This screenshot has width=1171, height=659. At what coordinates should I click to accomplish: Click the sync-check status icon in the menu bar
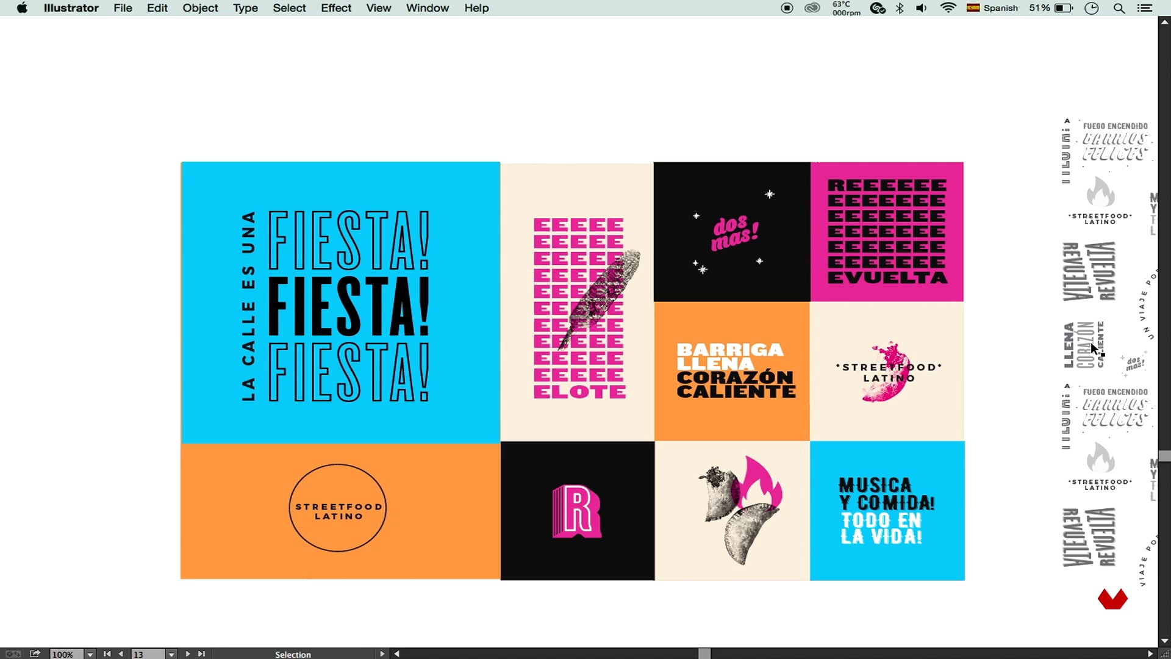[x=878, y=8]
